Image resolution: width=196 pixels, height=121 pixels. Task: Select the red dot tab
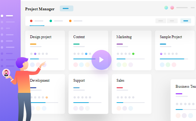click(31, 21)
